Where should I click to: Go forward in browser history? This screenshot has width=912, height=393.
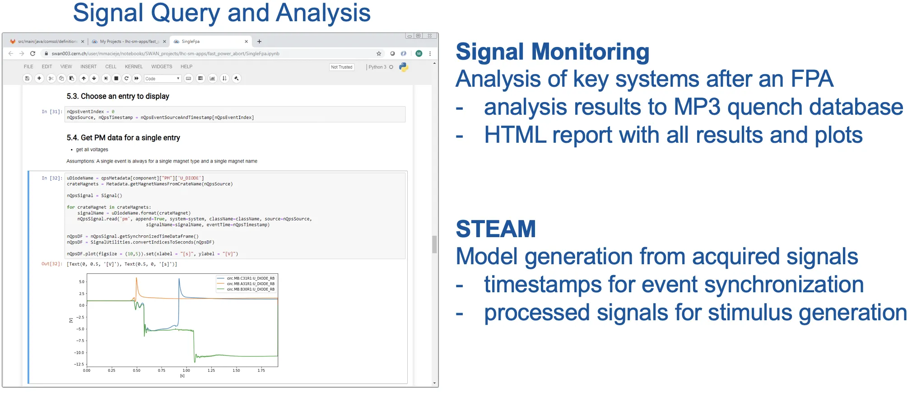[22, 54]
